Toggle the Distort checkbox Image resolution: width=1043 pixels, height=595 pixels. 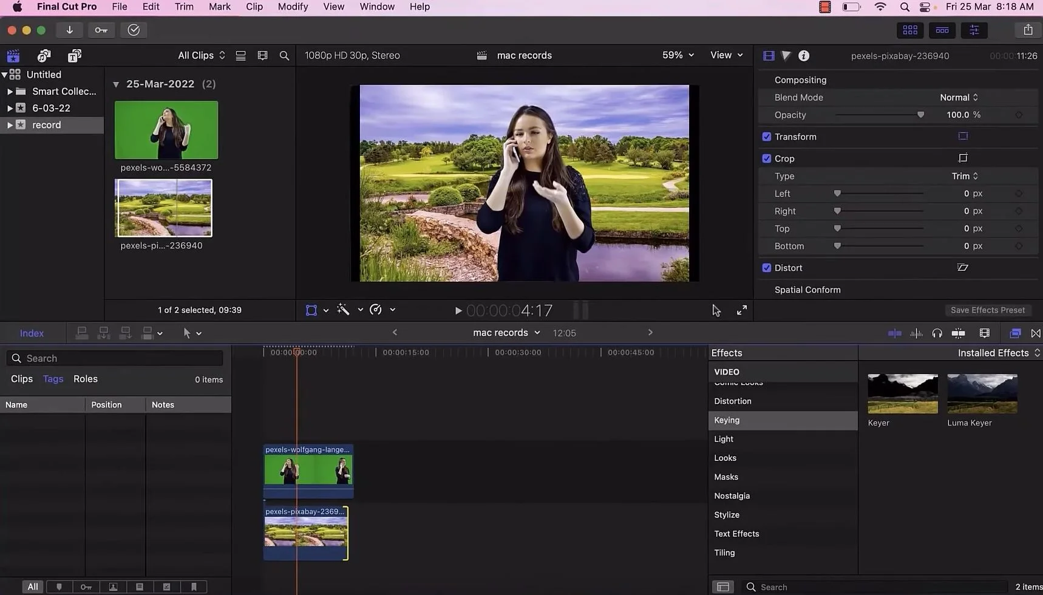click(x=766, y=268)
